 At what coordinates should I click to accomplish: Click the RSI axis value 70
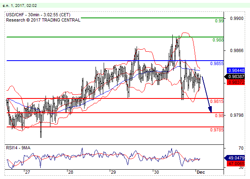click(241, 148)
